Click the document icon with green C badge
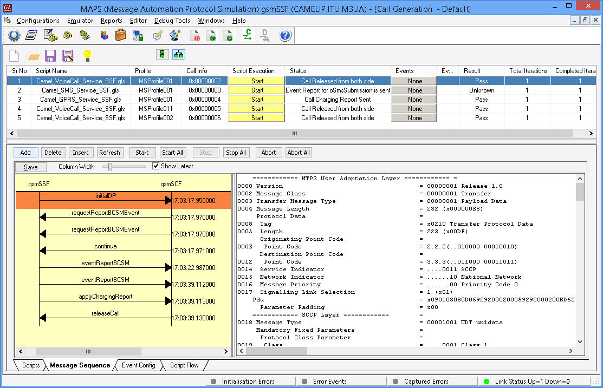Viewport: 603px width, 388px height. (211, 36)
